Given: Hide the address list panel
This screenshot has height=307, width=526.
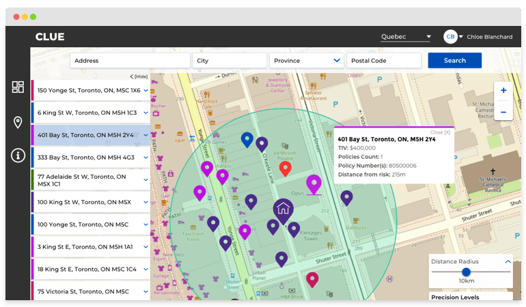Looking at the screenshot, I should (x=139, y=76).
